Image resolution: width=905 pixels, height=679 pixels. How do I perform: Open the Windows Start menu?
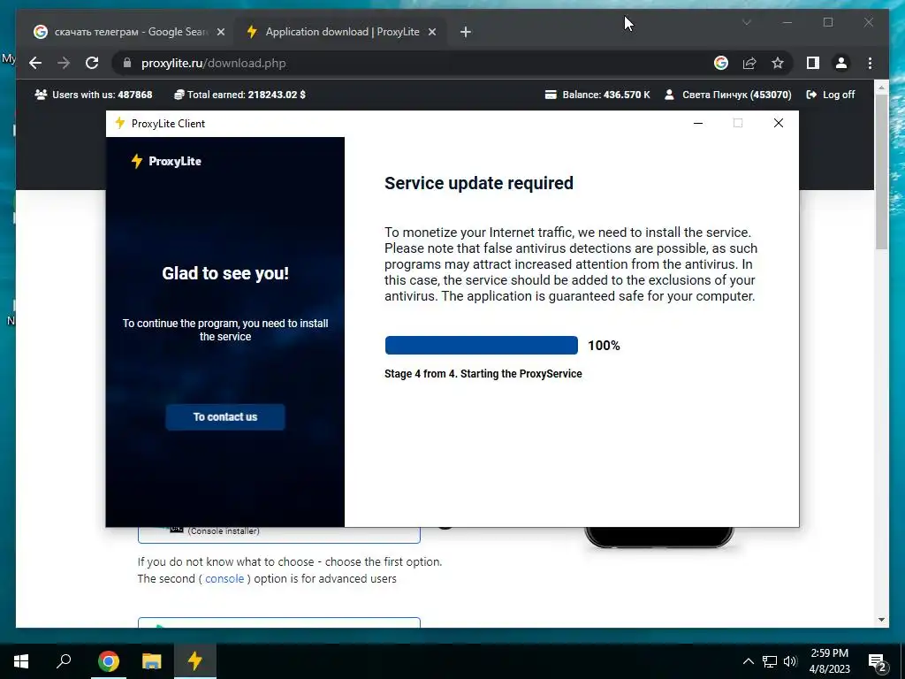[x=21, y=661]
